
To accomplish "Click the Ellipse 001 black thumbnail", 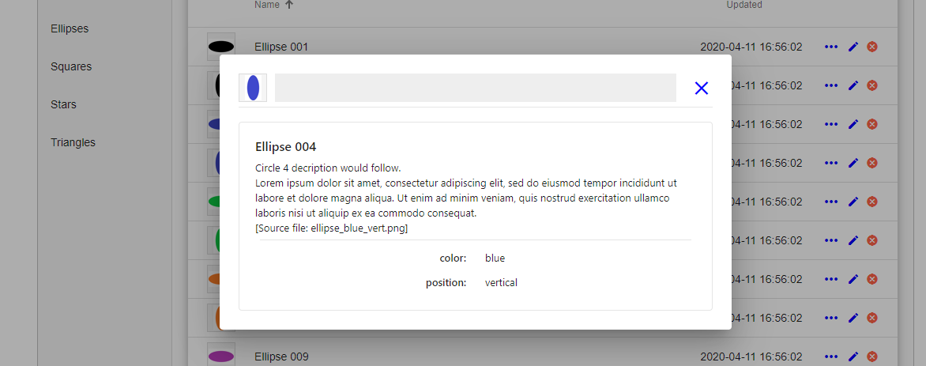I will pyautogui.click(x=221, y=47).
